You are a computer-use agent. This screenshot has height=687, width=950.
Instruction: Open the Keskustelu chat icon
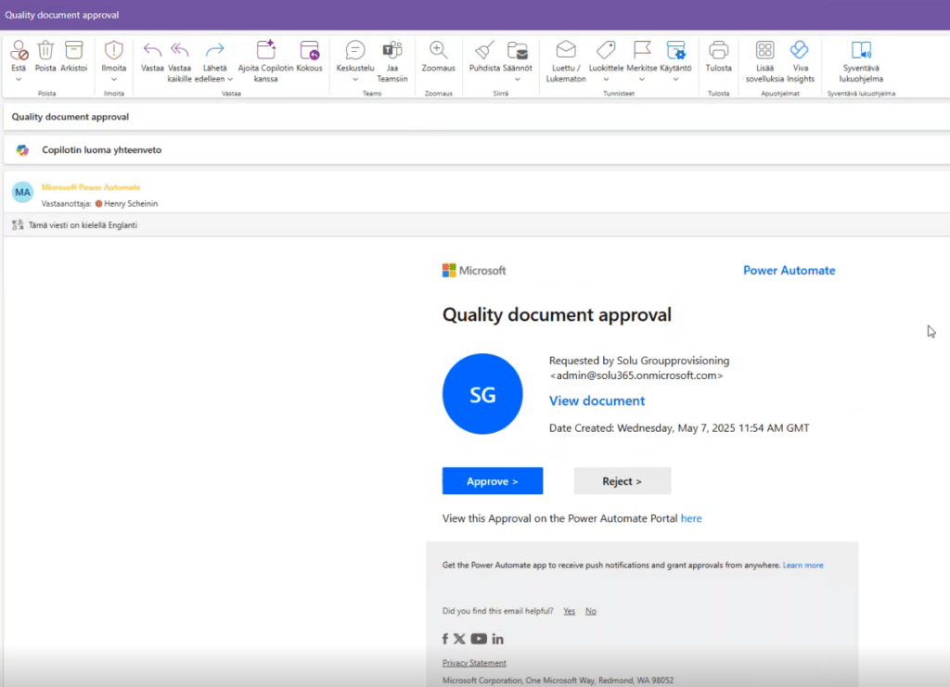[355, 50]
